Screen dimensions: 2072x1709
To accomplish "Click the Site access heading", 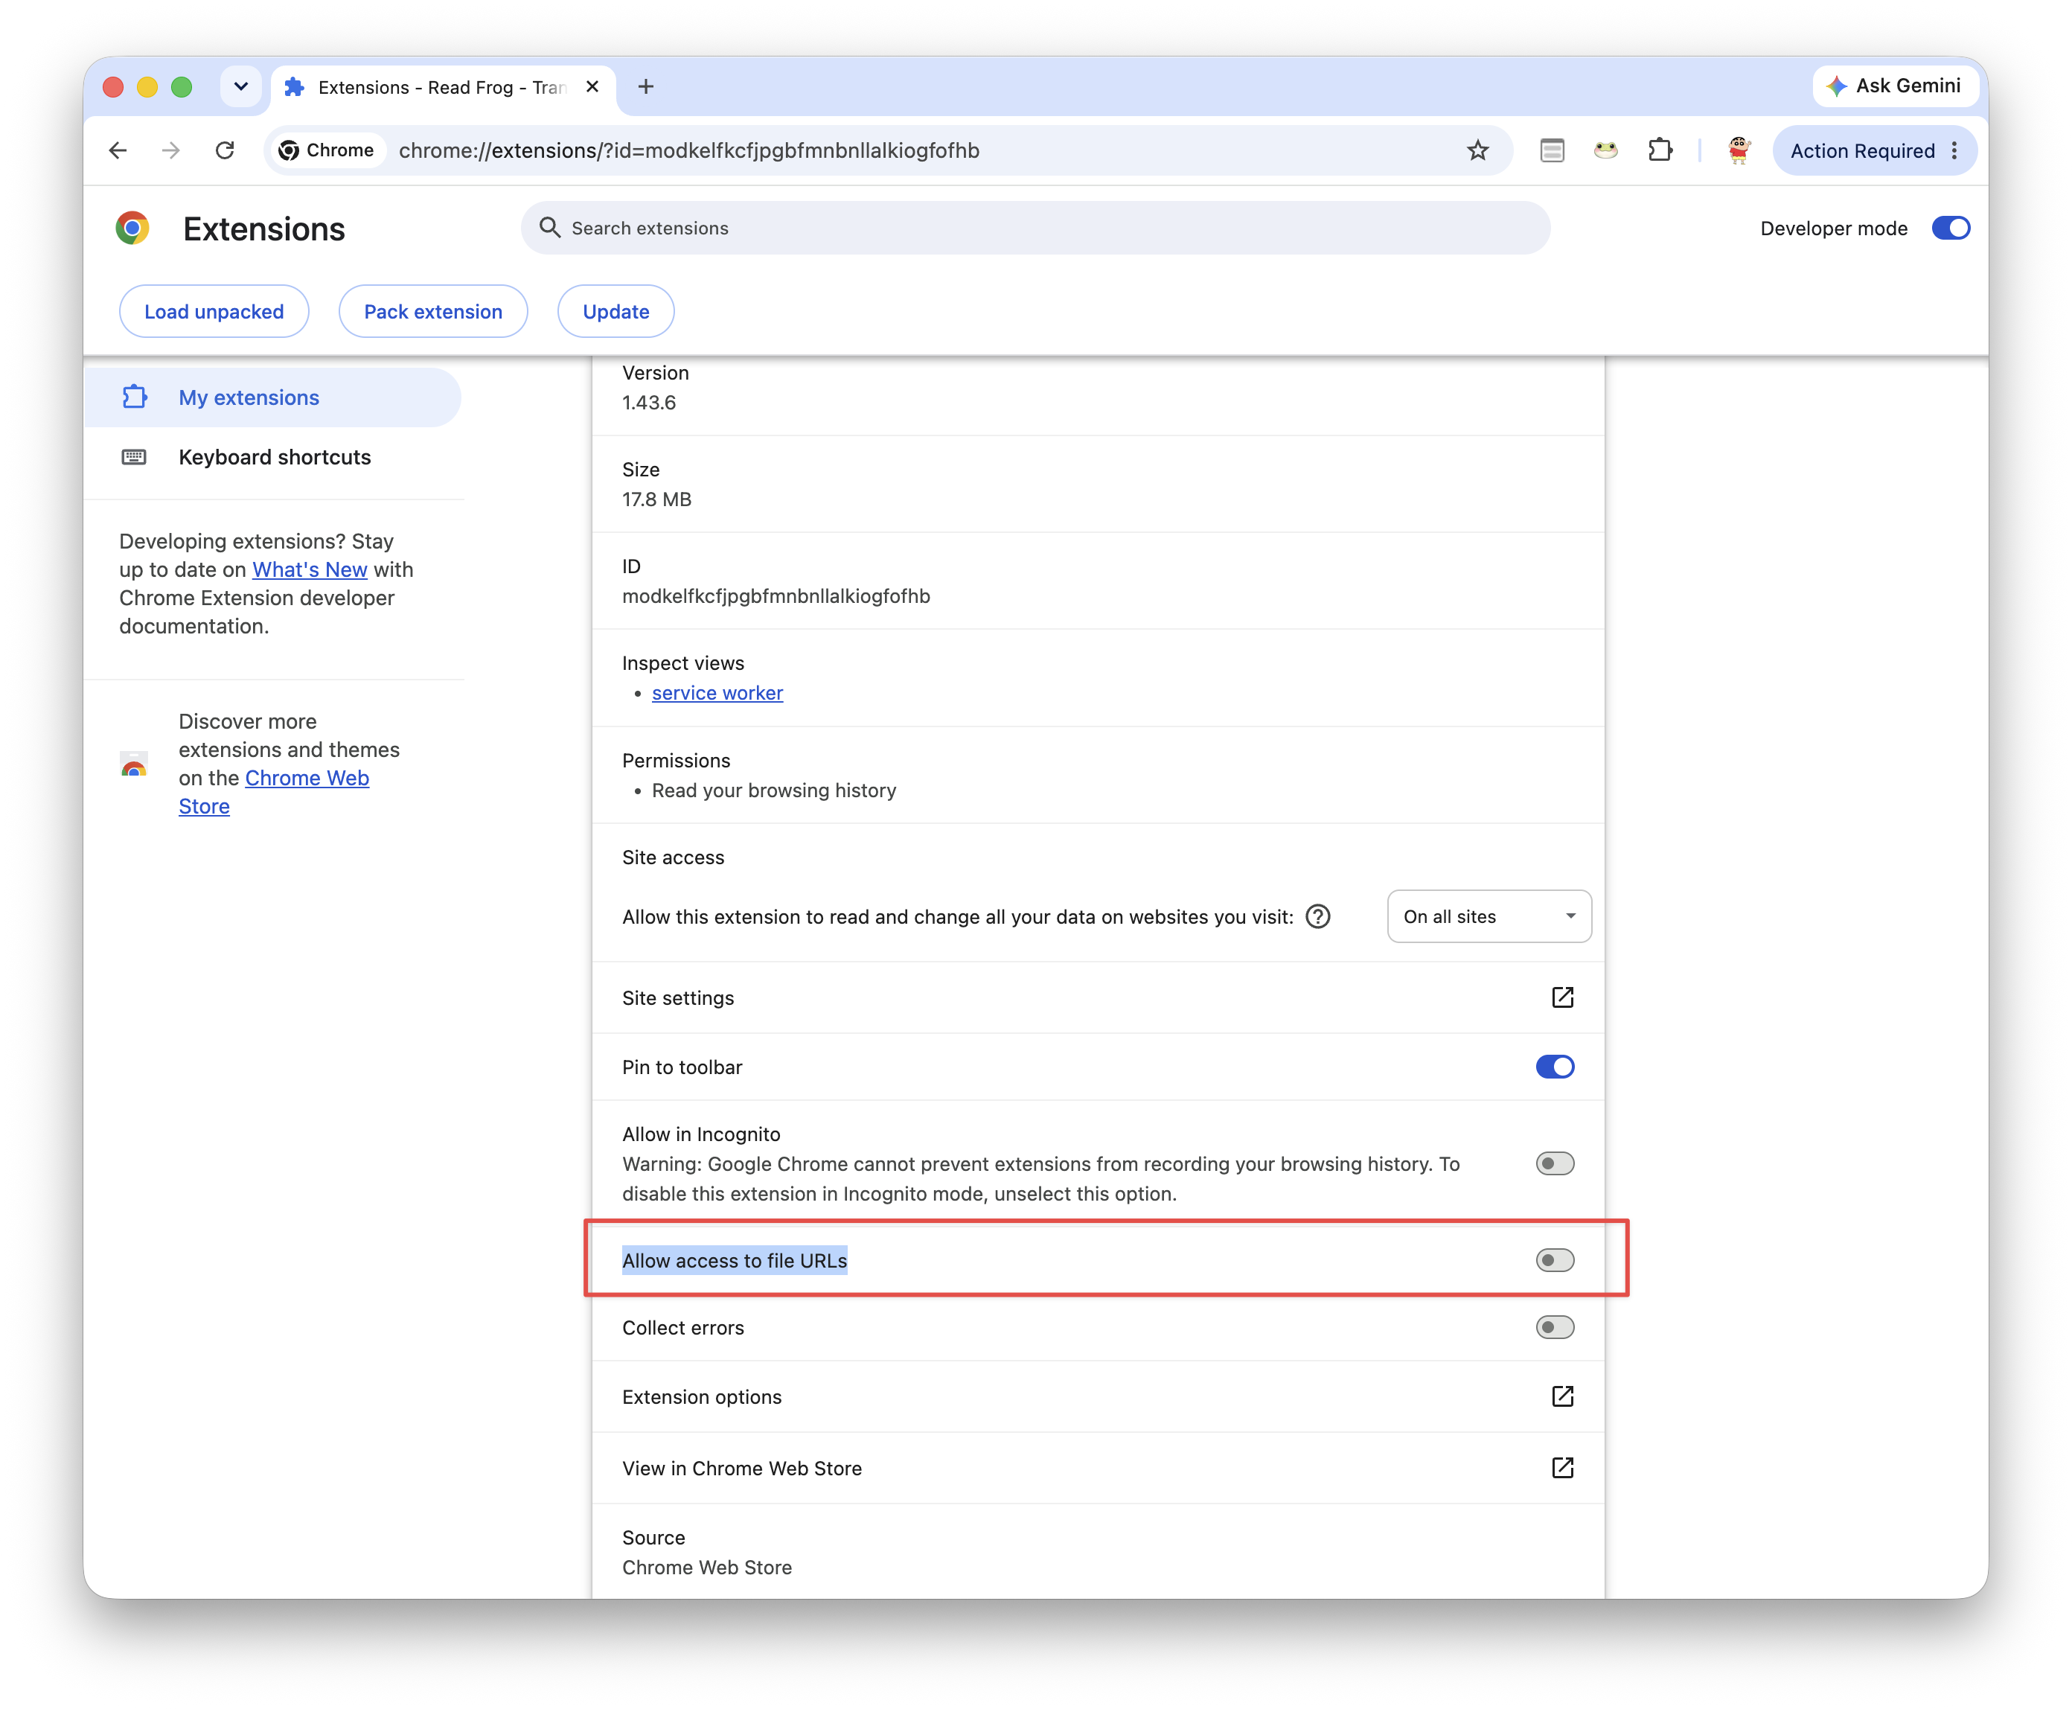I will click(674, 857).
